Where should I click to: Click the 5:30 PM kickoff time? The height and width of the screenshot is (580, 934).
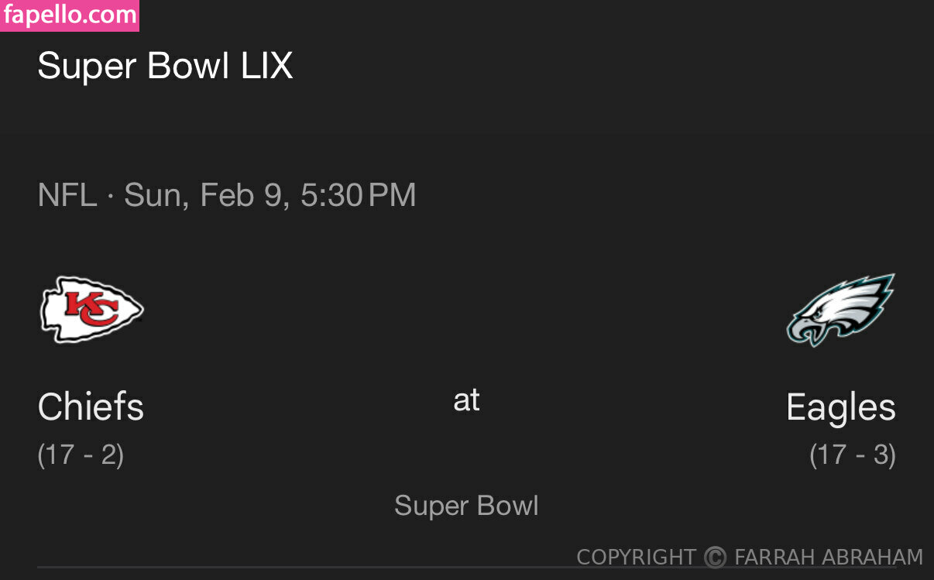358,195
